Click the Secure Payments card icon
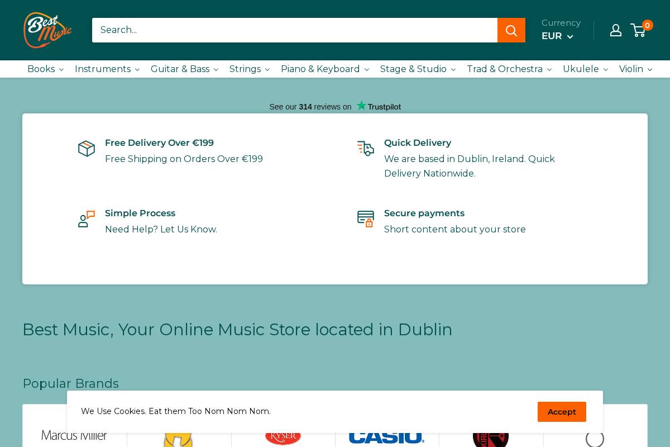This screenshot has height=447, width=670. pos(366,218)
